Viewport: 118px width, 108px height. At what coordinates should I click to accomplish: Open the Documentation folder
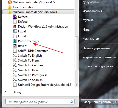[24, 7]
